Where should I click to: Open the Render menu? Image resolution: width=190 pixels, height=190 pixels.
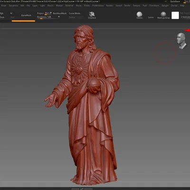[110, 6]
